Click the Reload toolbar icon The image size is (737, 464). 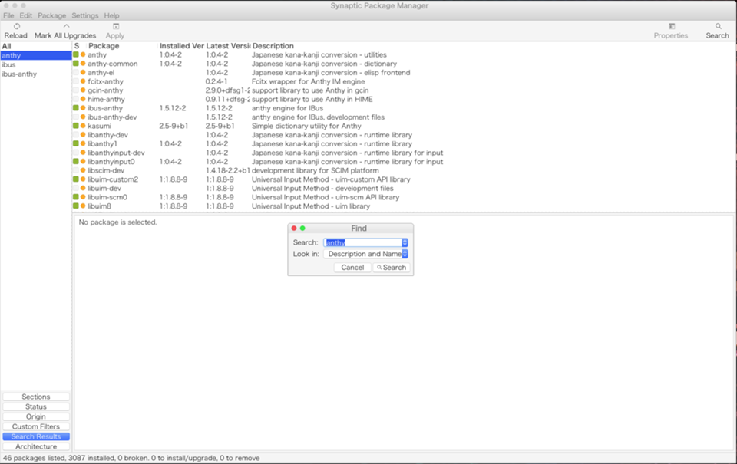coord(16,26)
